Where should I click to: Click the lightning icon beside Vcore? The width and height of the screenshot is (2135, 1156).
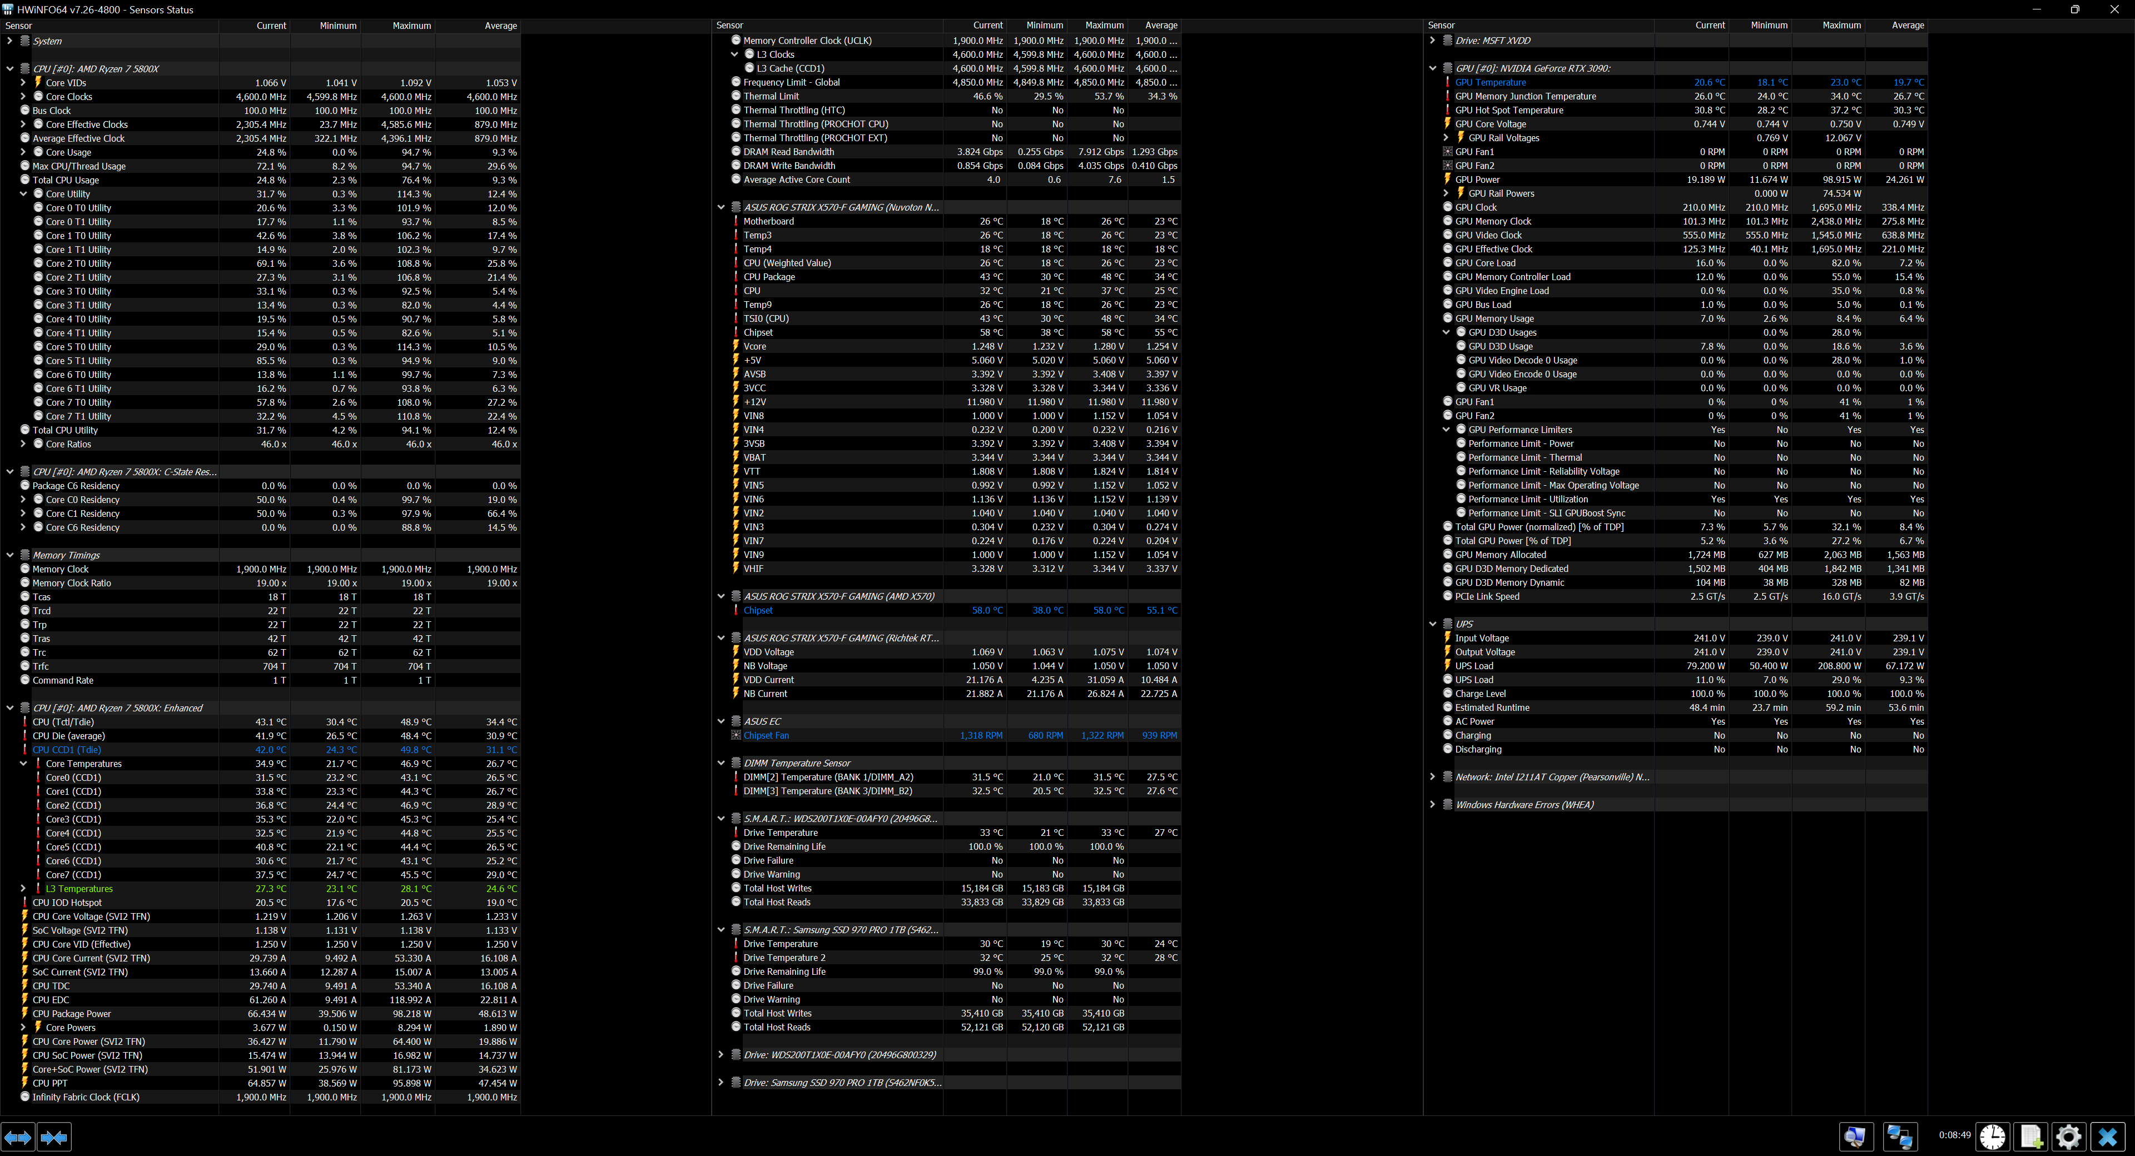[735, 346]
